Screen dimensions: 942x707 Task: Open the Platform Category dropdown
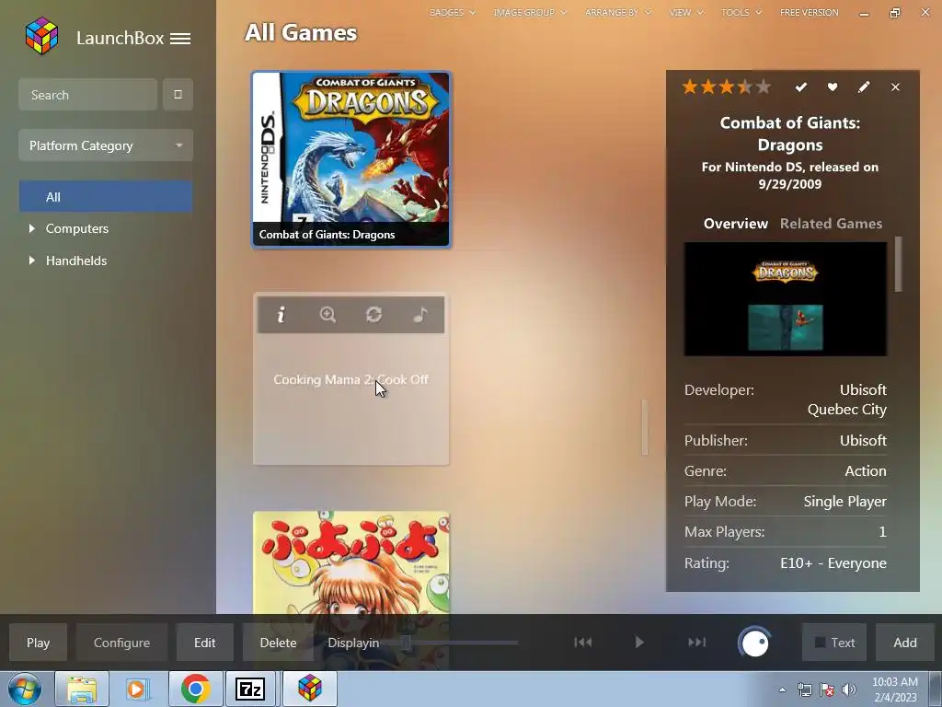tap(106, 145)
